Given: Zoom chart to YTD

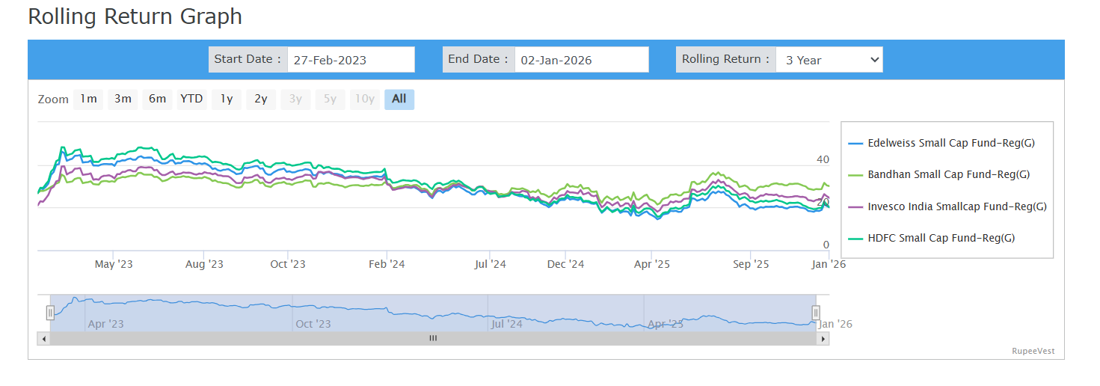Looking at the screenshot, I should 191,99.
